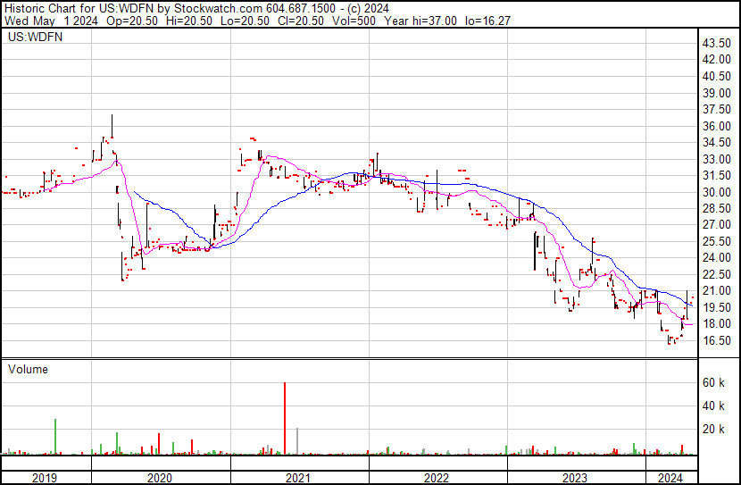Click the US:WDFN ticker label in chart
Screen dimensions: 741x485
click(x=36, y=37)
